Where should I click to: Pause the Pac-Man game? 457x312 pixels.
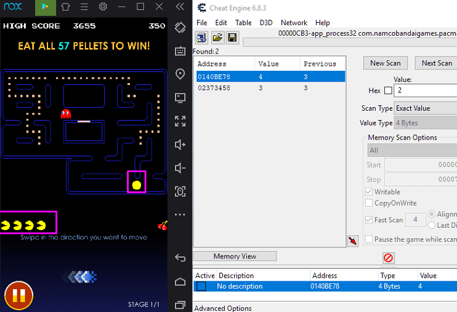tap(18, 295)
